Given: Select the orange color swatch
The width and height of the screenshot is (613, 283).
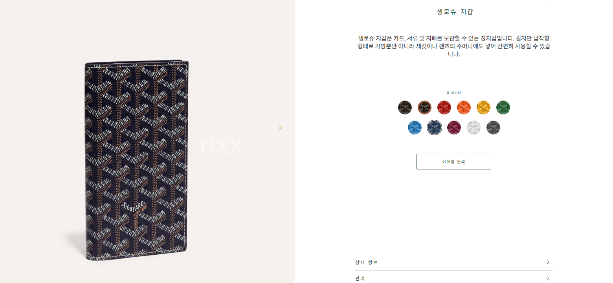Looking at the screenshot, I should pos(464,107).
